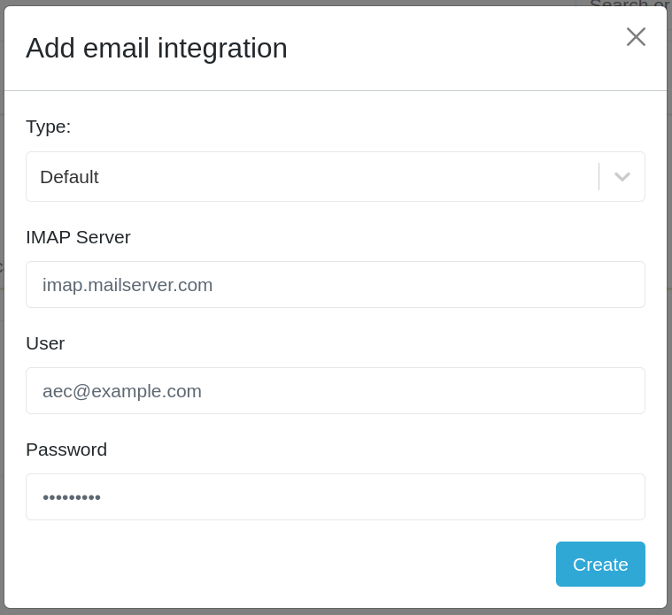Click the "Add email integration" heading

[157, 48]
